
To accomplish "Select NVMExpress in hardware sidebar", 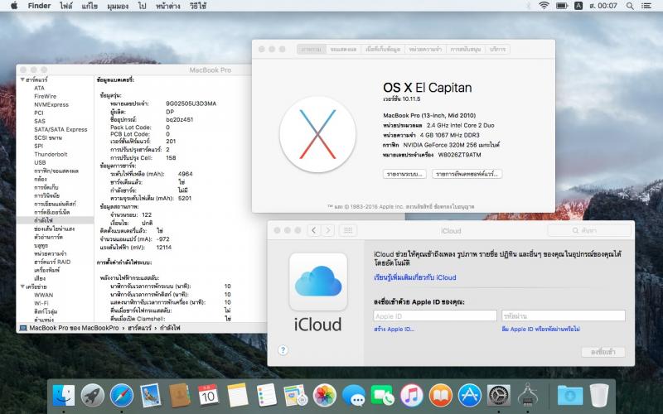I will 51,104.
